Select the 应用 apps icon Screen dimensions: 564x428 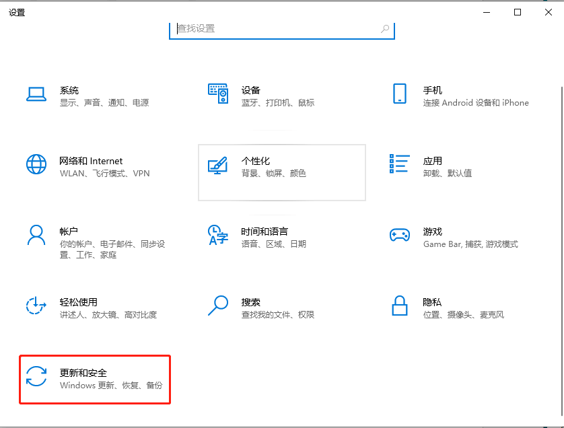[399, 165]
